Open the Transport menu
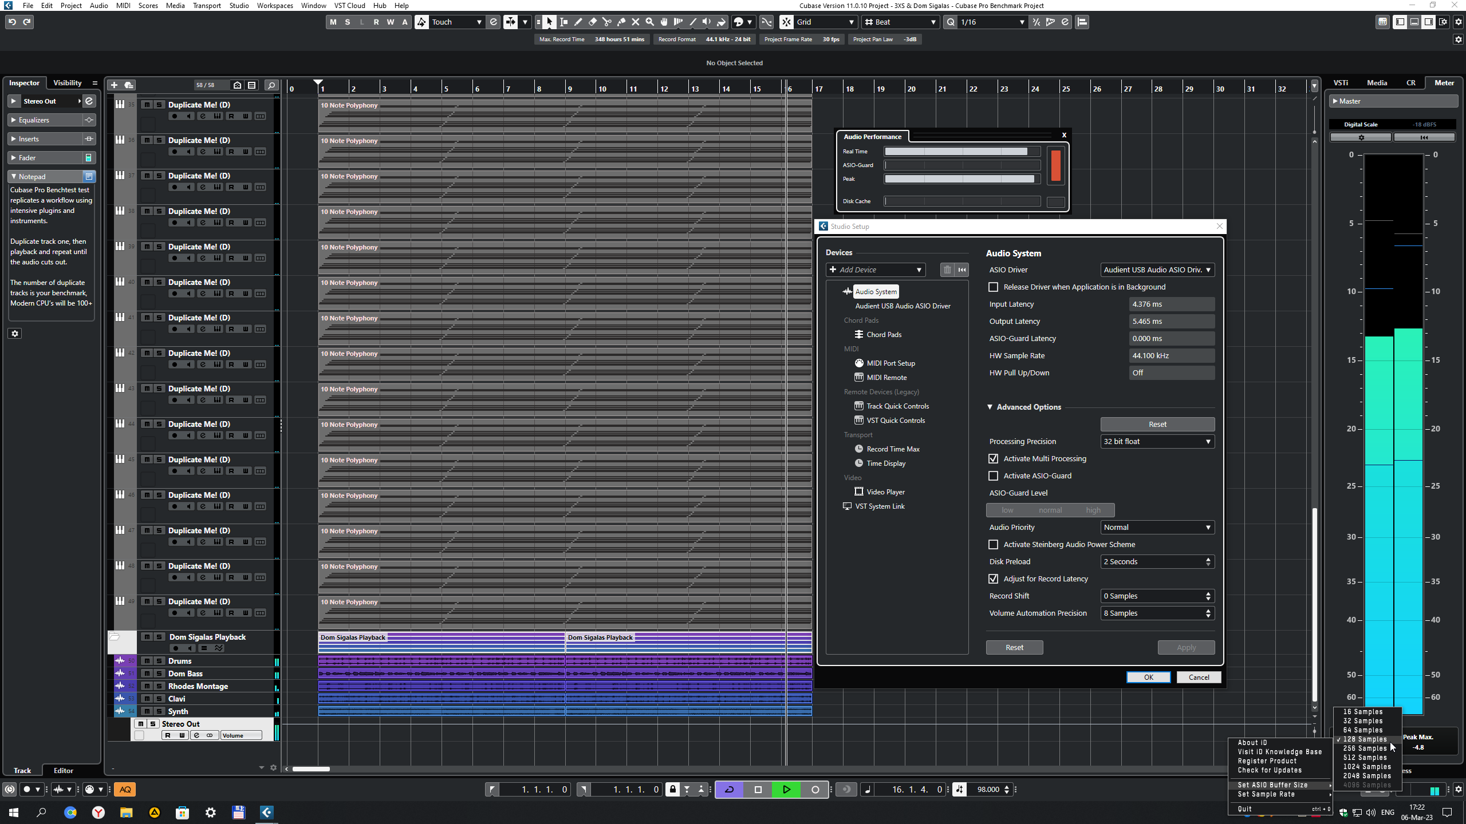Viewport: 1466px width, 824px height. 206,6
